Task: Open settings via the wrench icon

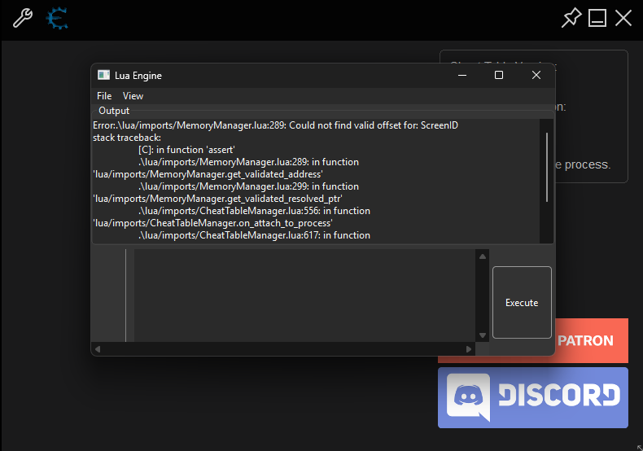Action: pos(22,18)
